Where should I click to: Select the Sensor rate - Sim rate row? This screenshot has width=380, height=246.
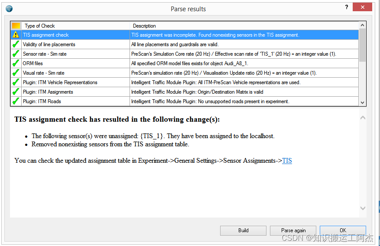[185, 54]
